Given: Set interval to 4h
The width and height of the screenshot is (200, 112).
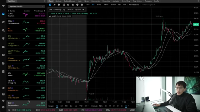Looking at the screenshot, I should 110,106.
